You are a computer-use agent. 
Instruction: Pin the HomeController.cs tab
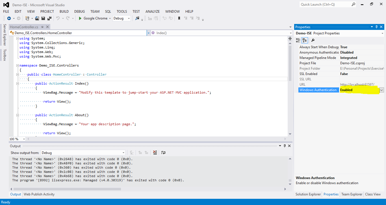click(x=42, y=27)
